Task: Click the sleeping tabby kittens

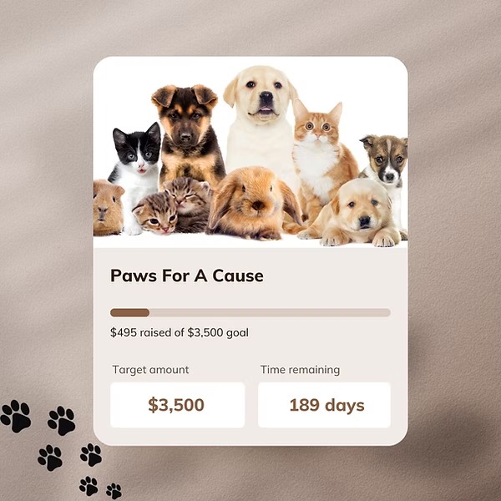Action: tap(173, 206)
